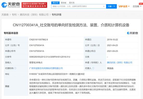
Task: Open the 百宝箱 dropdown menu
Action: click(137, 6)
